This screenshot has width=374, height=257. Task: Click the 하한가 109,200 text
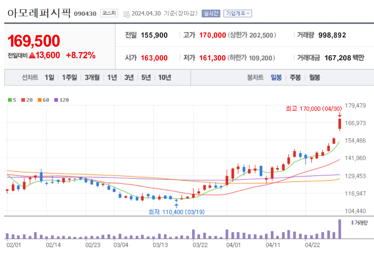pyautogui.click(x=251, y=58)
